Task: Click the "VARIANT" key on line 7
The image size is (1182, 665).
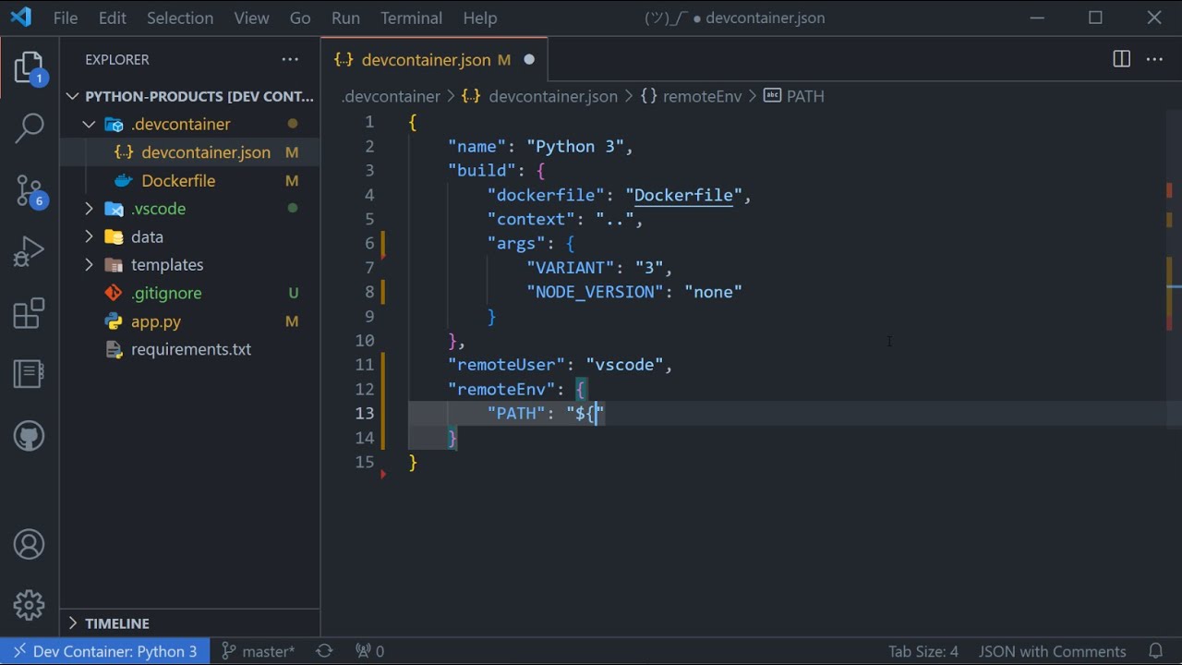Action: (x=571, y=268)
